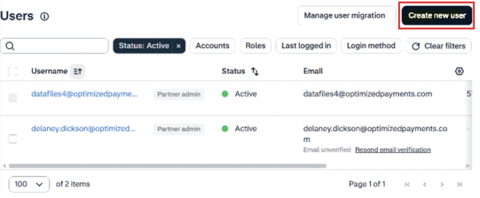Click the horizontal table scrollbar
The width and height of the screenshot is (480, 198).
(x=168, y=166)
